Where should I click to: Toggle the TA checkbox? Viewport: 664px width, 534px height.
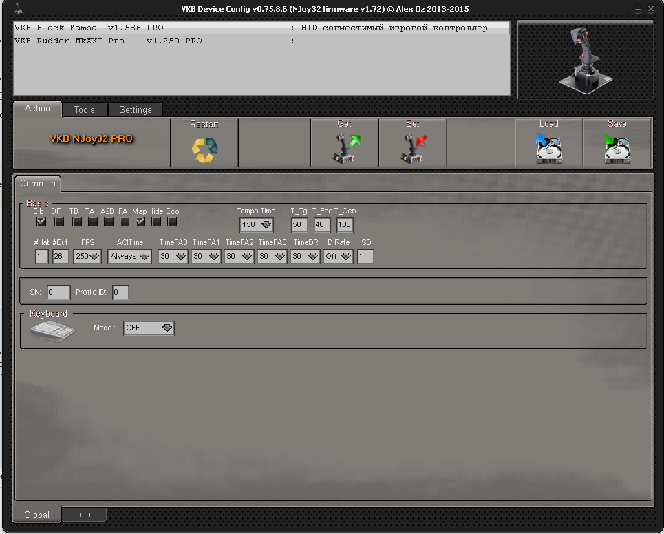pos(93,222)
